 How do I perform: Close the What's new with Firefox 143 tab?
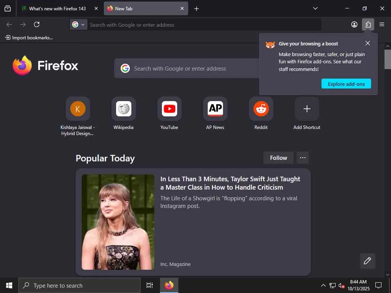(x=96, y=8)
